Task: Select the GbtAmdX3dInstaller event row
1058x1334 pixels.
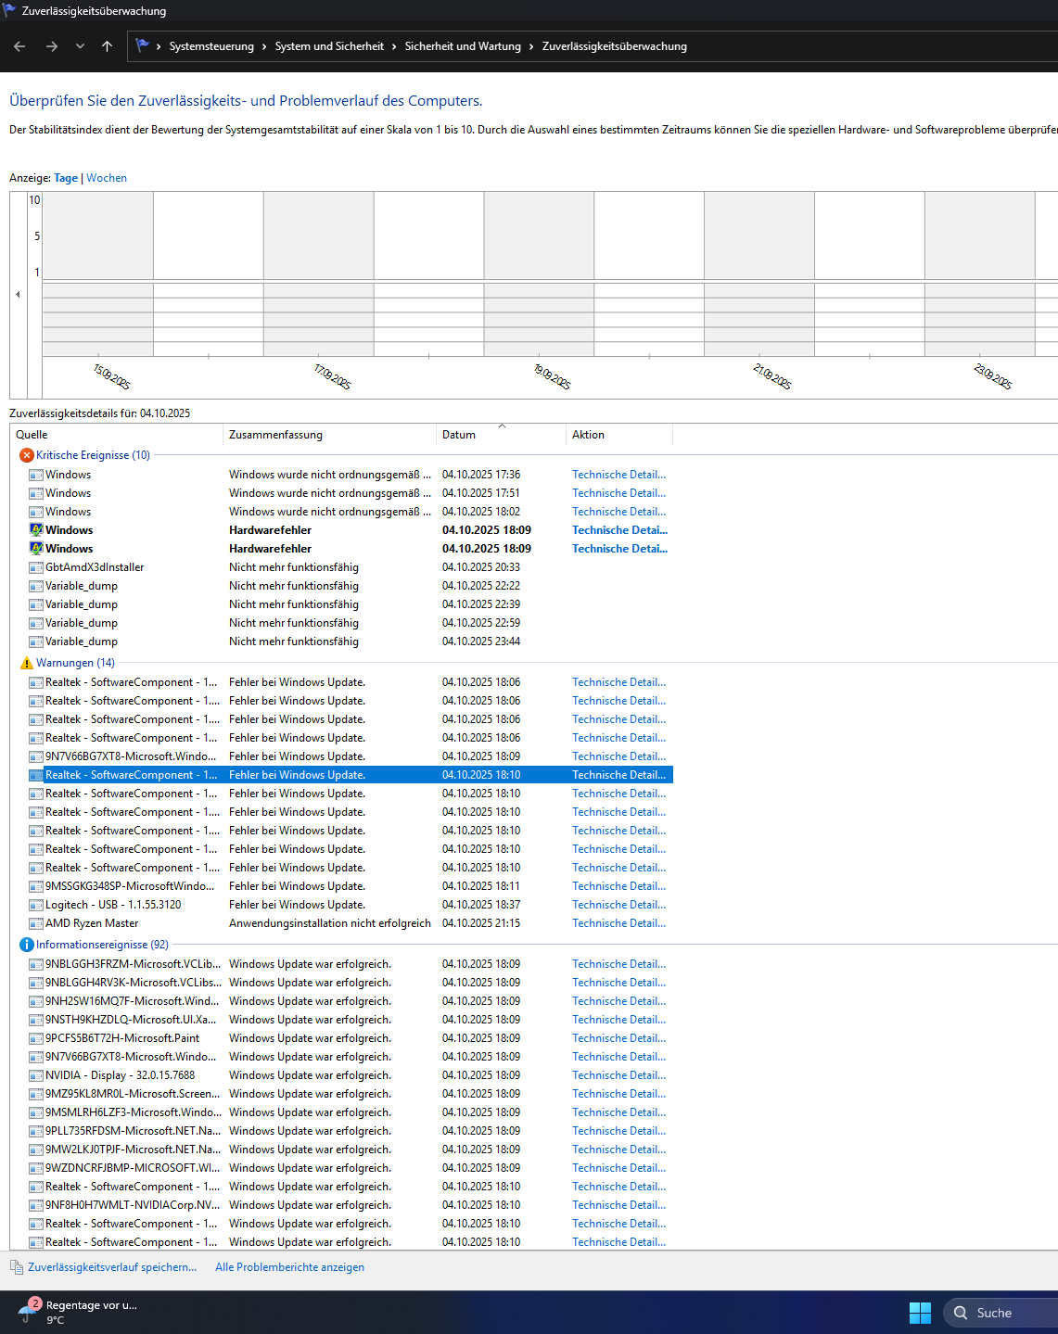Action: coord(351,567)
